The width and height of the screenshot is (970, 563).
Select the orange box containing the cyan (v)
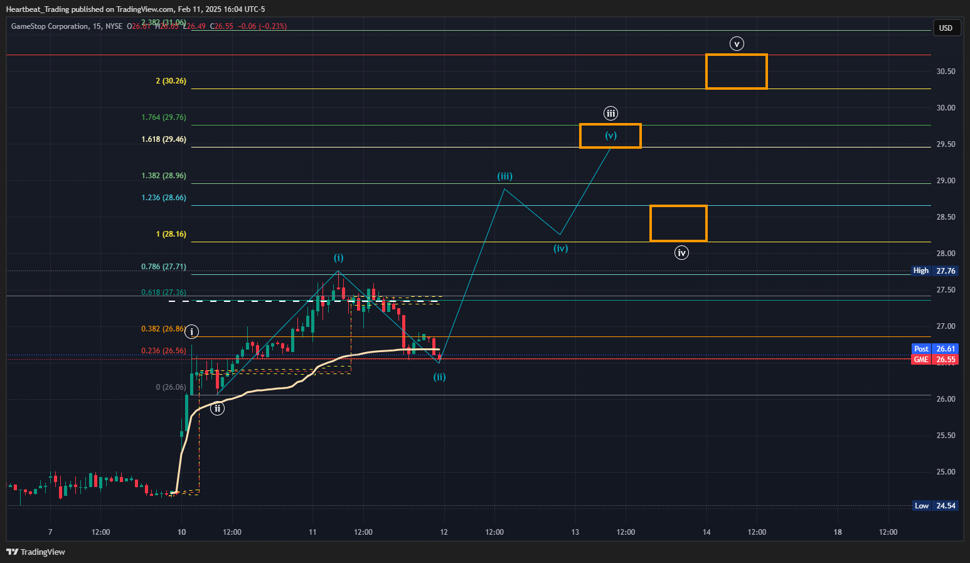[x=610, y=136]
